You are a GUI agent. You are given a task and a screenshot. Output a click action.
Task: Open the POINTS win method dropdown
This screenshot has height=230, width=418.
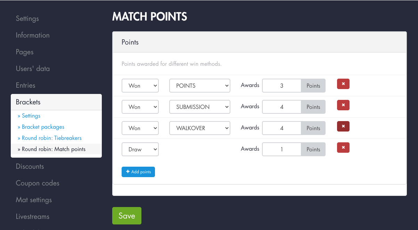199,85
